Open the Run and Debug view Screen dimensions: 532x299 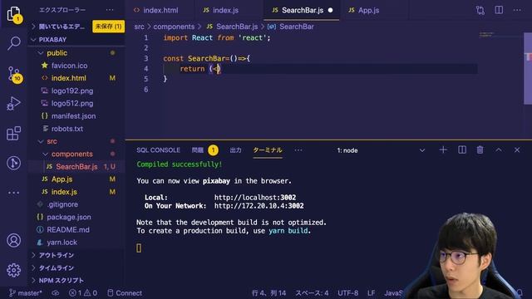coord(13,103)
